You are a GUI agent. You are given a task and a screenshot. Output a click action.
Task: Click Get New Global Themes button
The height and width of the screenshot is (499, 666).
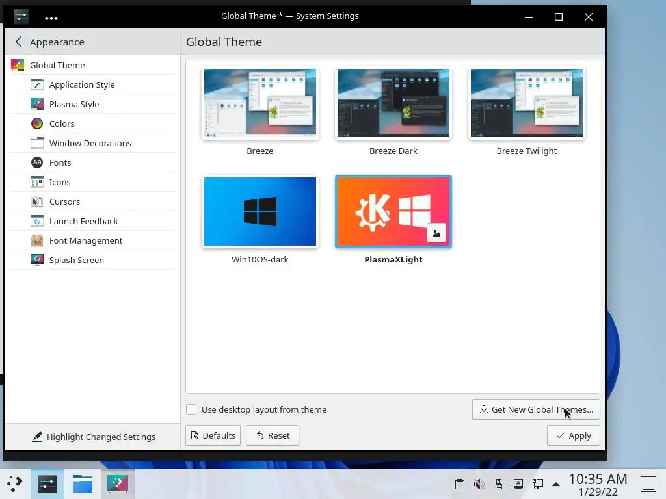point(536,409)
